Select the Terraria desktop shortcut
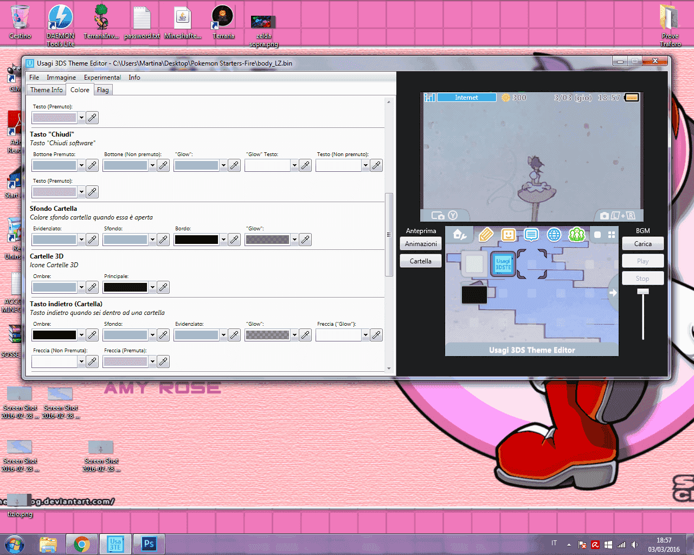Image resolution: width=694 pixels, height=555 pixels. [x=223, y=22]
